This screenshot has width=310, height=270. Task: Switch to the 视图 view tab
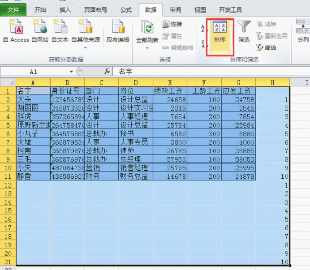[200, 10]
